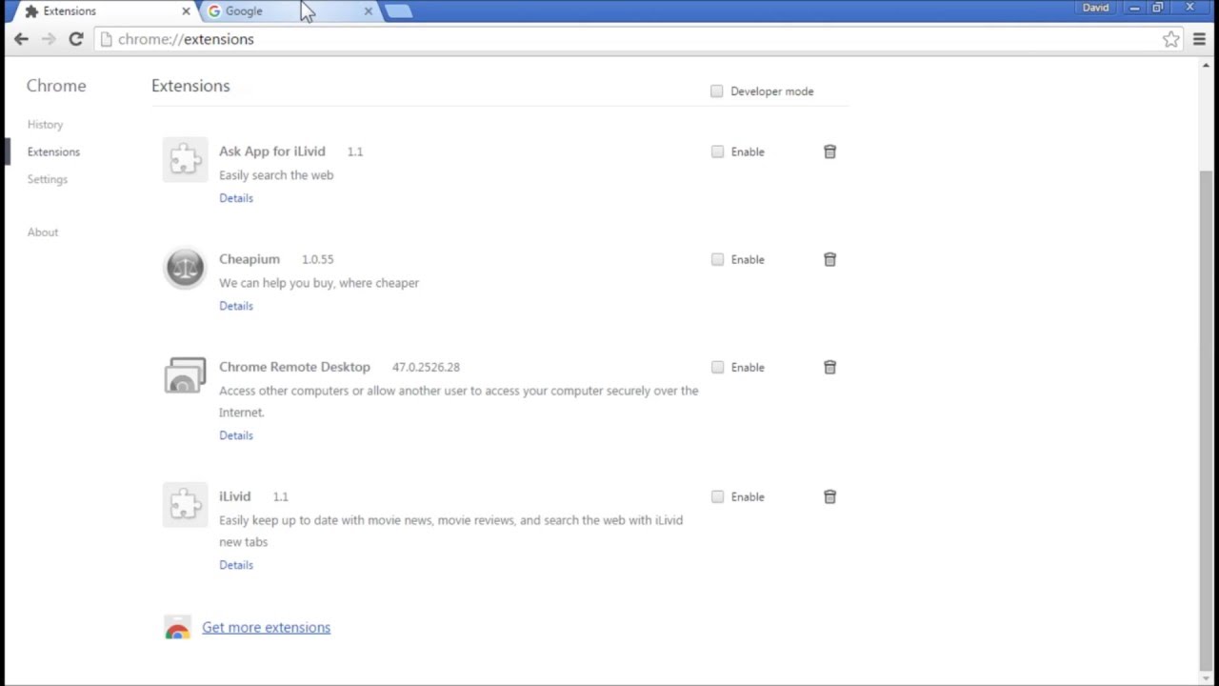Click version number 47.0.2526.28
Viewport: 1219px width, 686px height.
click(x=426, y=367)
